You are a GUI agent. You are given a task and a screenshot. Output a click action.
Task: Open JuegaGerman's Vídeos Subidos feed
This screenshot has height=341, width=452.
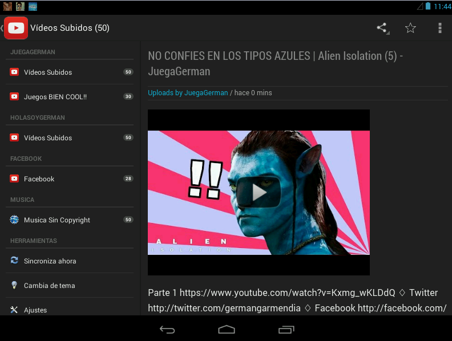tap(70, 72)
